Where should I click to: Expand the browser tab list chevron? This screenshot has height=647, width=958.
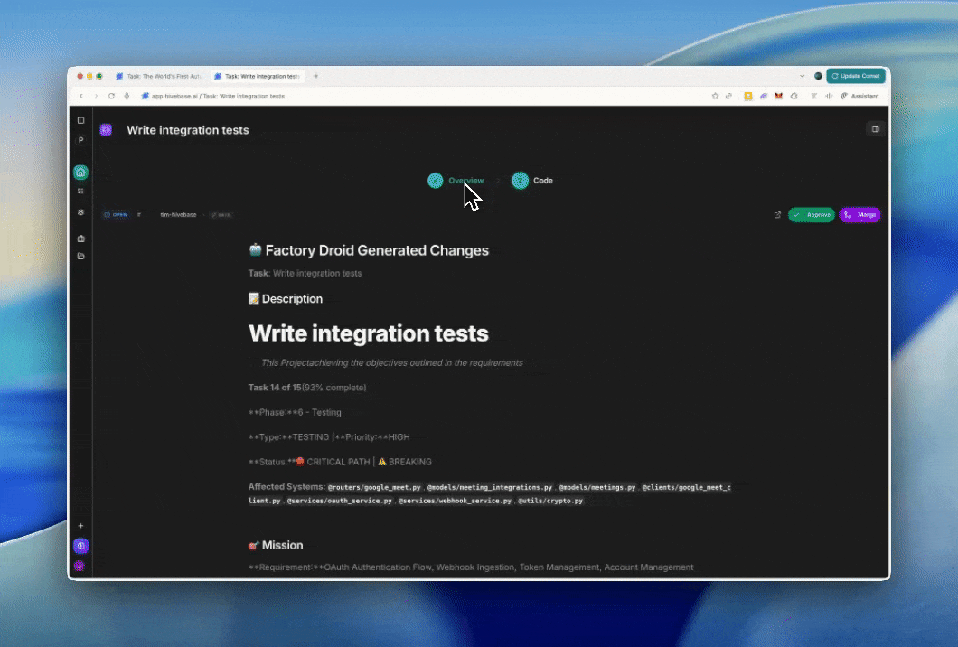[802, 76]
